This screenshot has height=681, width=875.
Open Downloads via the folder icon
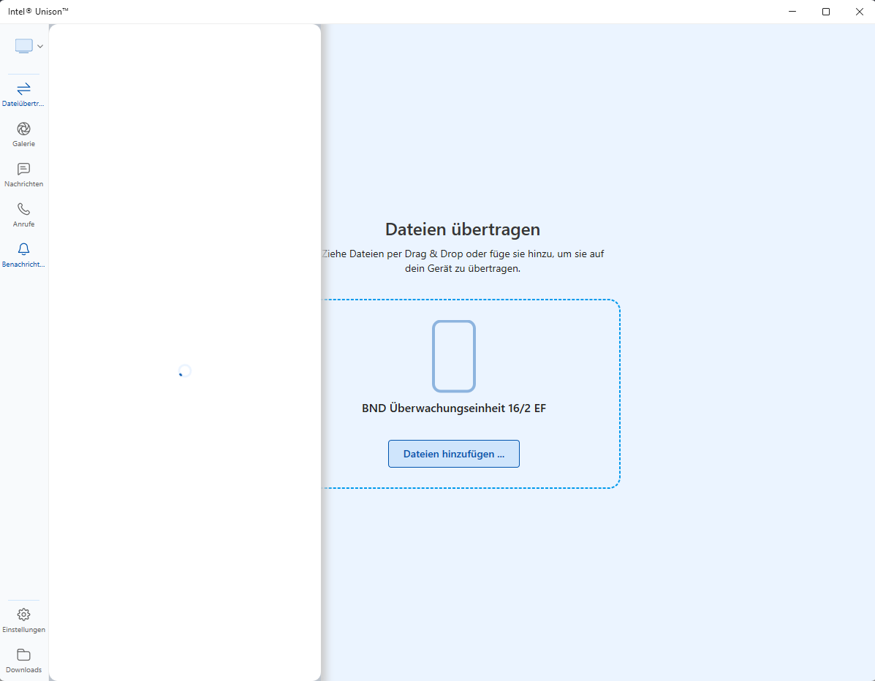pos(23,655)
